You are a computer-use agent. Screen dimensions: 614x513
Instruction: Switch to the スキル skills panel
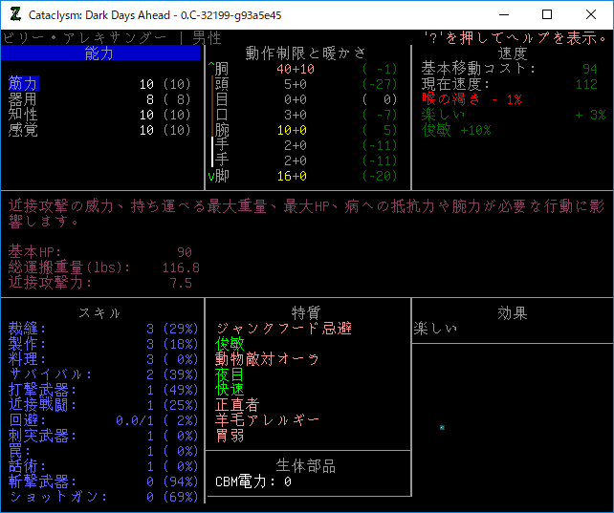point(99,313)
